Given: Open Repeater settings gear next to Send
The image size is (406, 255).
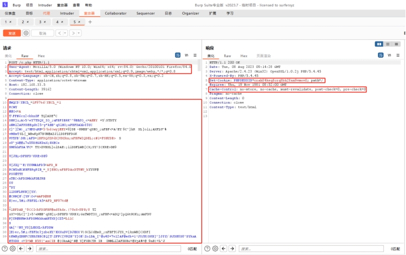Looking at the screenshot, I should (26, 33).
